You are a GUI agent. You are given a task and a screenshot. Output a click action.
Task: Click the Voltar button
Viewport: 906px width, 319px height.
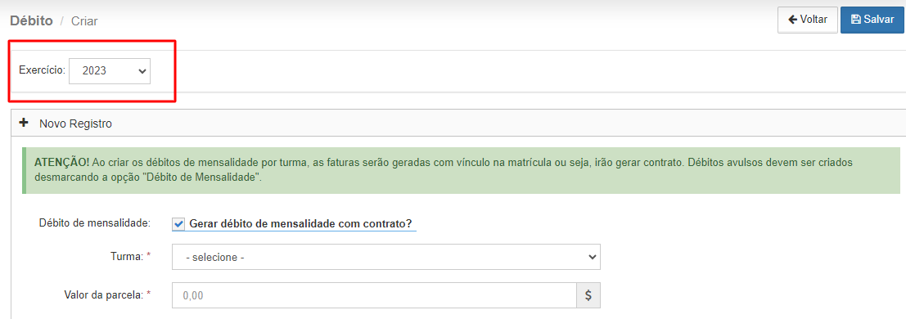tap(808, 20)
